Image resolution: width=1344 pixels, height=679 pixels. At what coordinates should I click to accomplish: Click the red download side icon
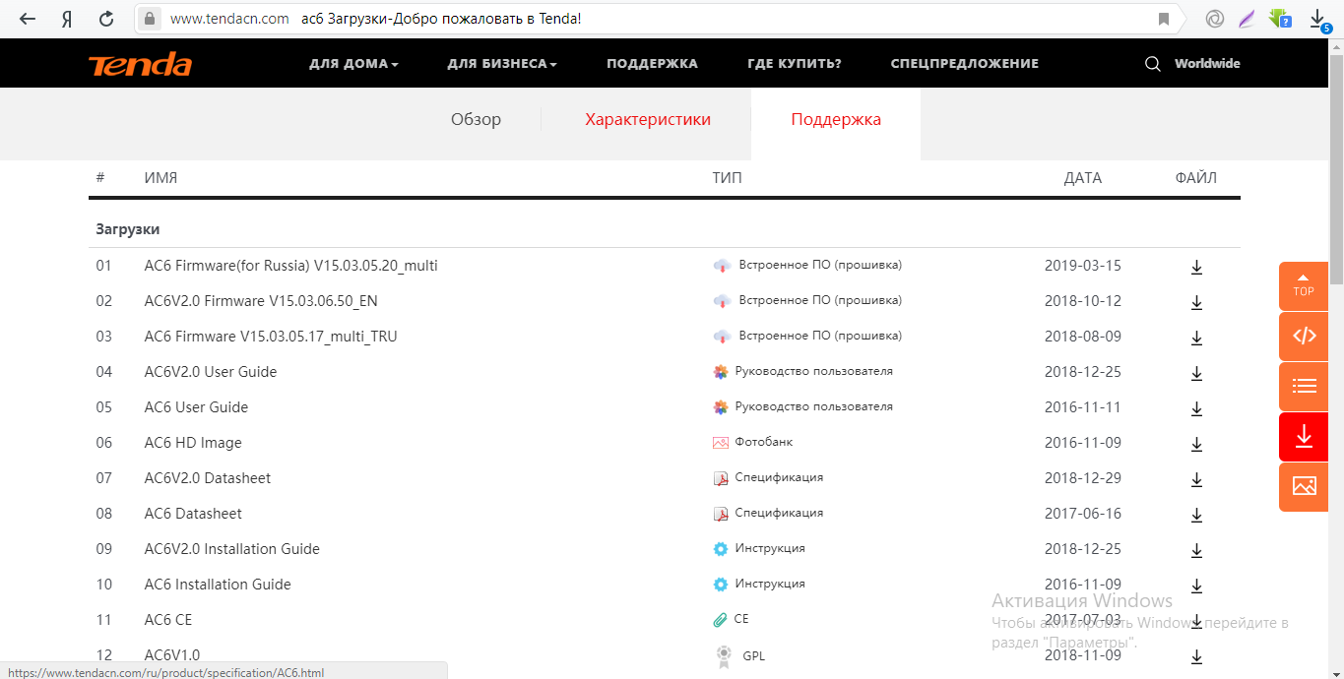[1304, 436]
